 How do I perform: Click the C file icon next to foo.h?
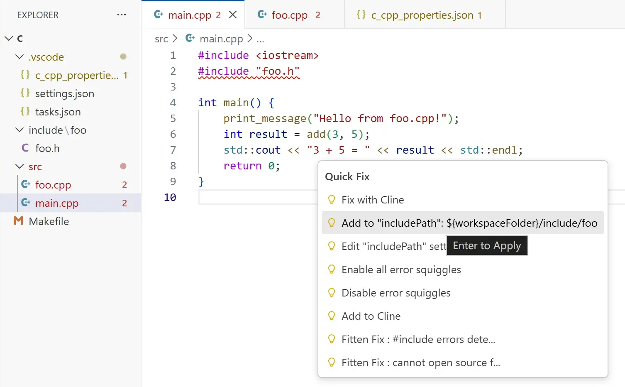[25, 148]
